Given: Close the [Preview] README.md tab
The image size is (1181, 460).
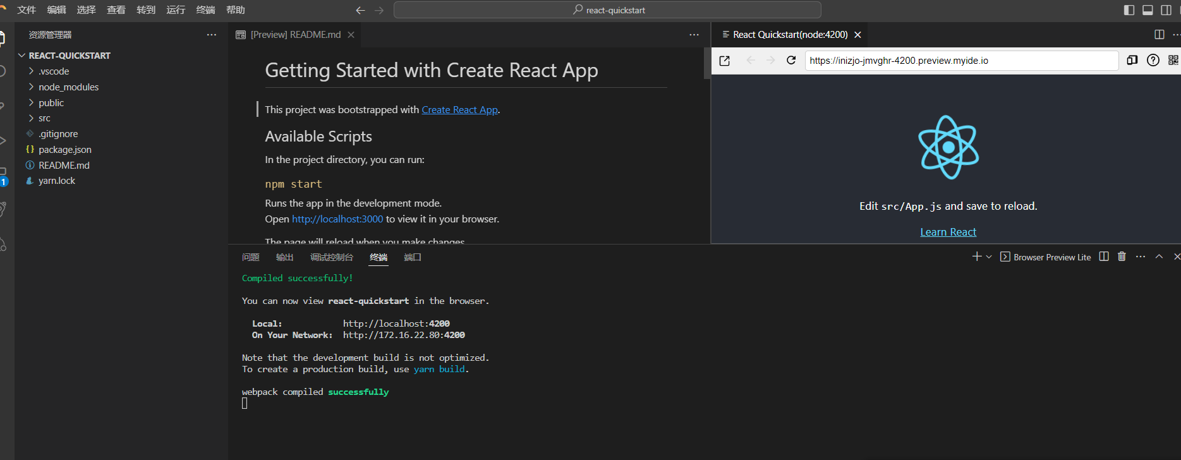Looking at the screenshot, I should pyautogui.click(x=351, y=35).
